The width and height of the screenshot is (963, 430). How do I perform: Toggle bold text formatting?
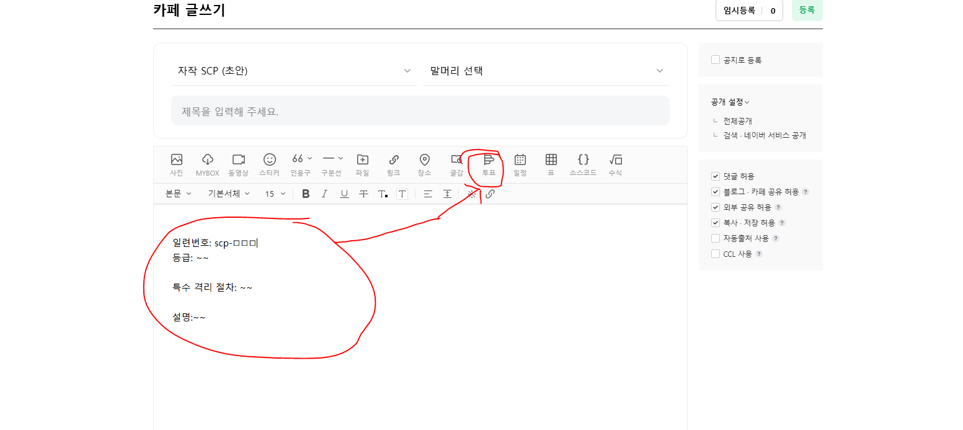pyautogui.click(x=306, y=194)
